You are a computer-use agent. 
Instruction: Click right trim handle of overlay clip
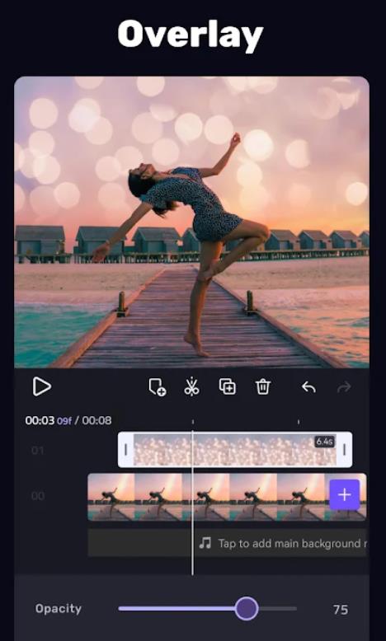(344, 450)
